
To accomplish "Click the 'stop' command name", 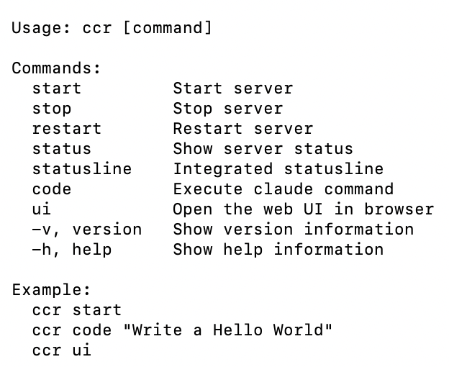I will (52, 109).
